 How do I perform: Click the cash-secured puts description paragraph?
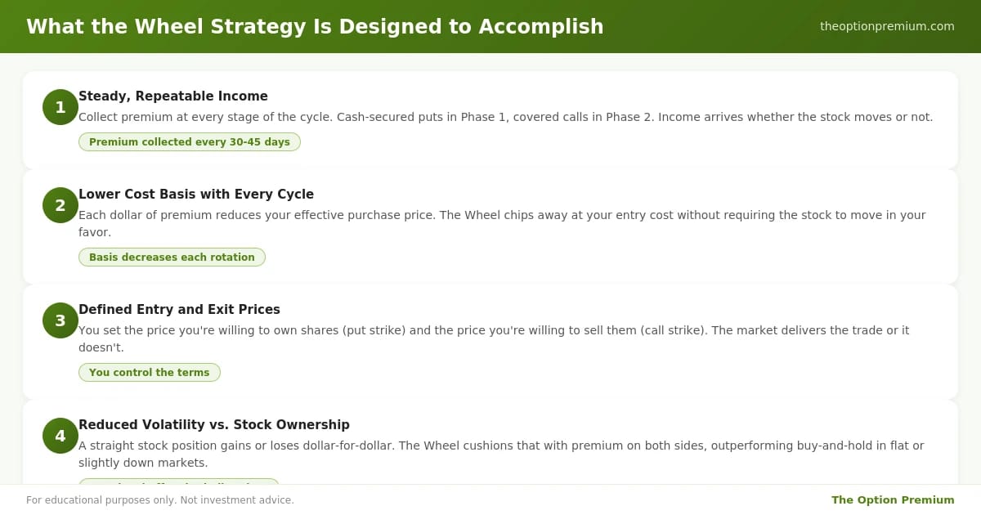(x=505, y=117)
